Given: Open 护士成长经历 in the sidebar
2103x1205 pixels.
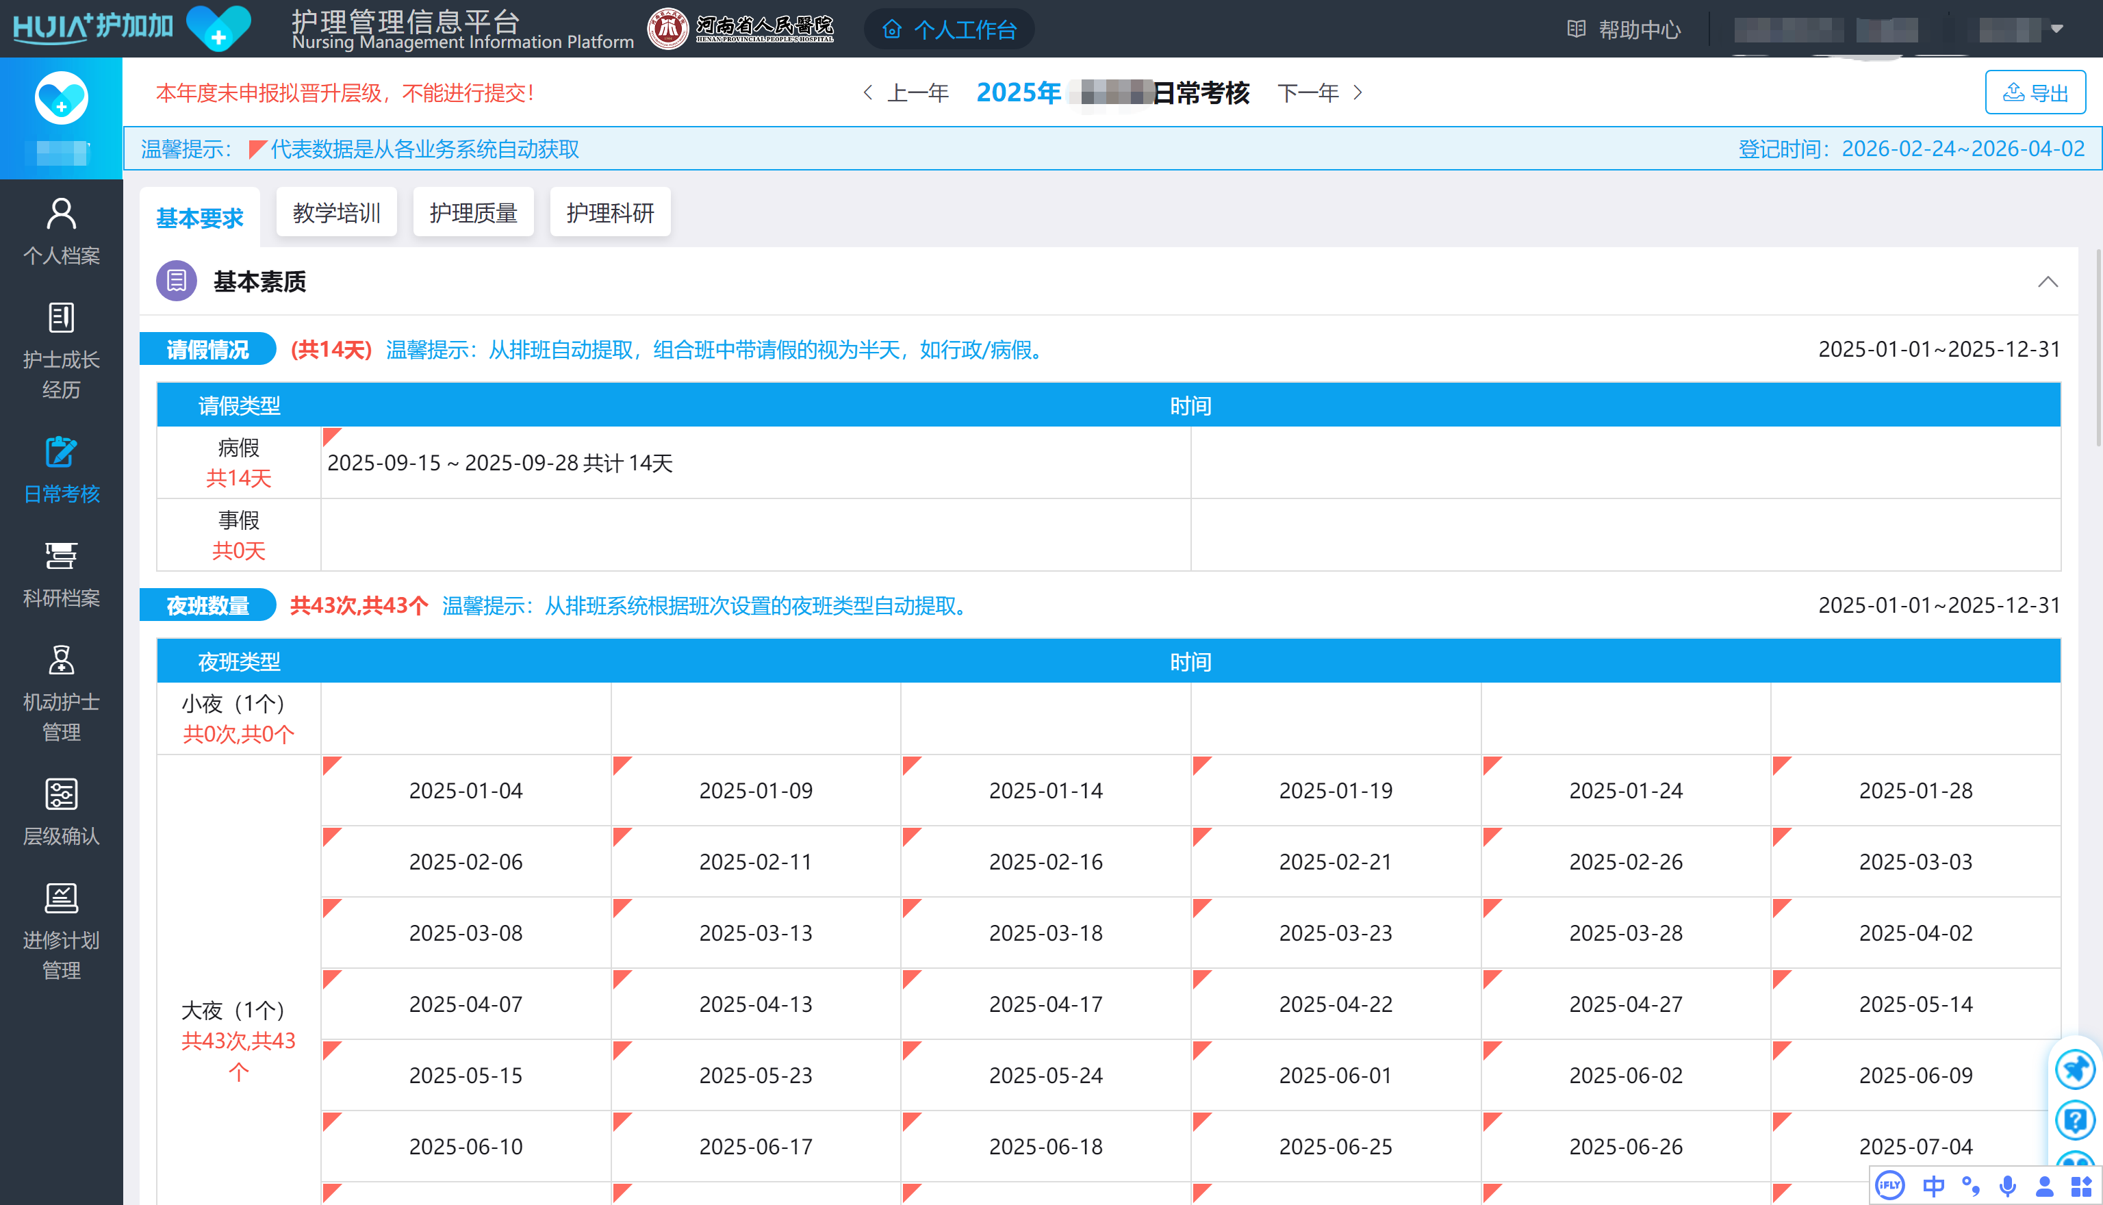Looking at the screenshot, I should (x=61, y=351).
